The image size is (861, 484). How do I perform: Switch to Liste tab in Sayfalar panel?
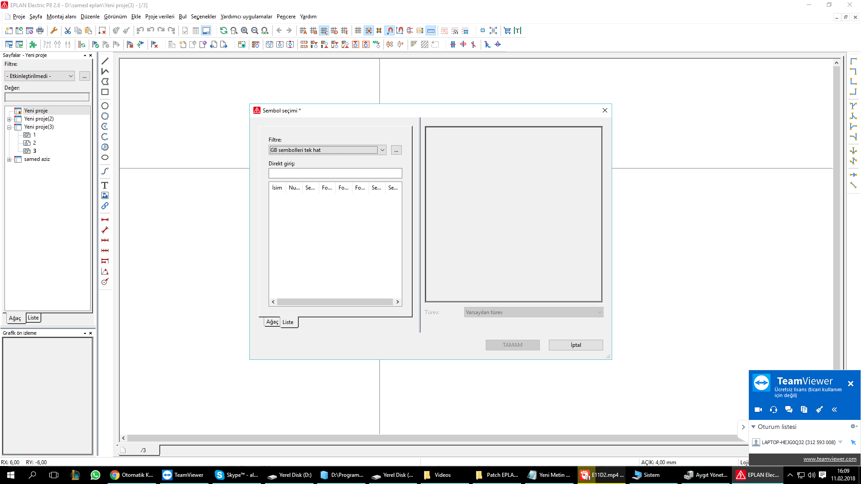[x=33, y=318]
